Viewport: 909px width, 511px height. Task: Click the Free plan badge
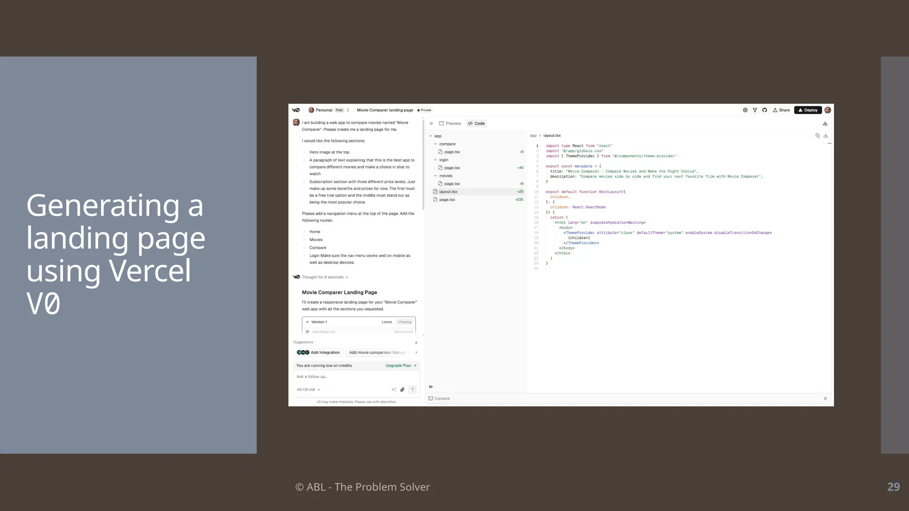tap(339, 110)
